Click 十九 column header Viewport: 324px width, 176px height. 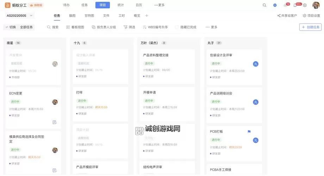tap(77, 43)
